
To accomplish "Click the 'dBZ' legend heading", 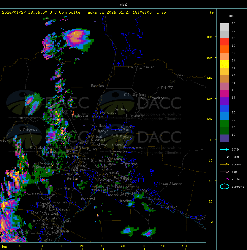I will [x=232, y=16].
